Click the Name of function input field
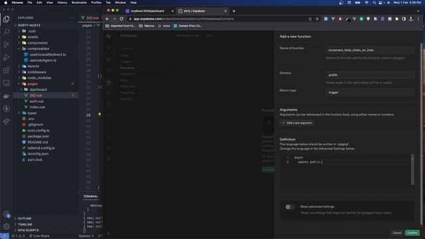Viewport: 425px width, 239px height. (370, 50)
